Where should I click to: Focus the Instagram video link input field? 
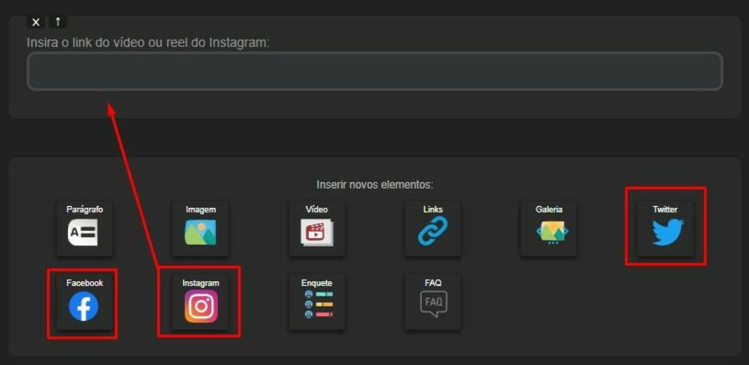pos(374,71)
